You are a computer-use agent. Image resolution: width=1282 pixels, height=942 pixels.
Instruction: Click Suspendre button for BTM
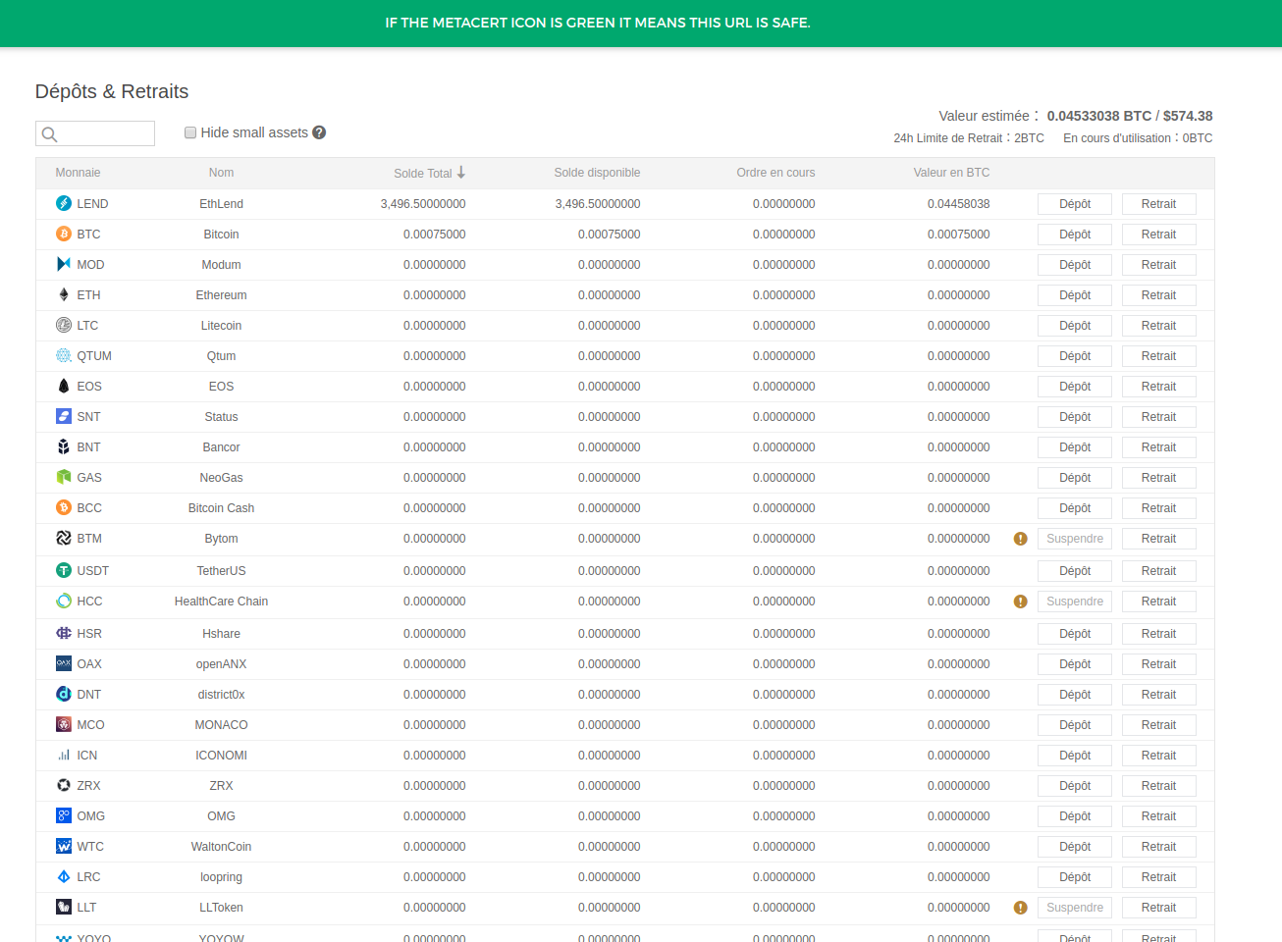(1075, 539)
